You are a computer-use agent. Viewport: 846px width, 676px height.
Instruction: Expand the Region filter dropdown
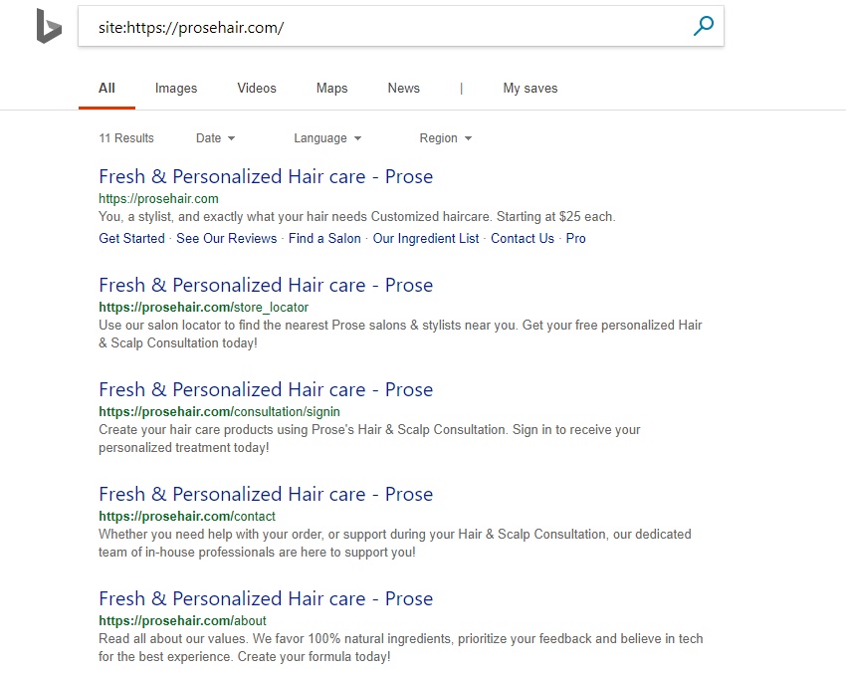pyautogui.click(x=445, y=137)
